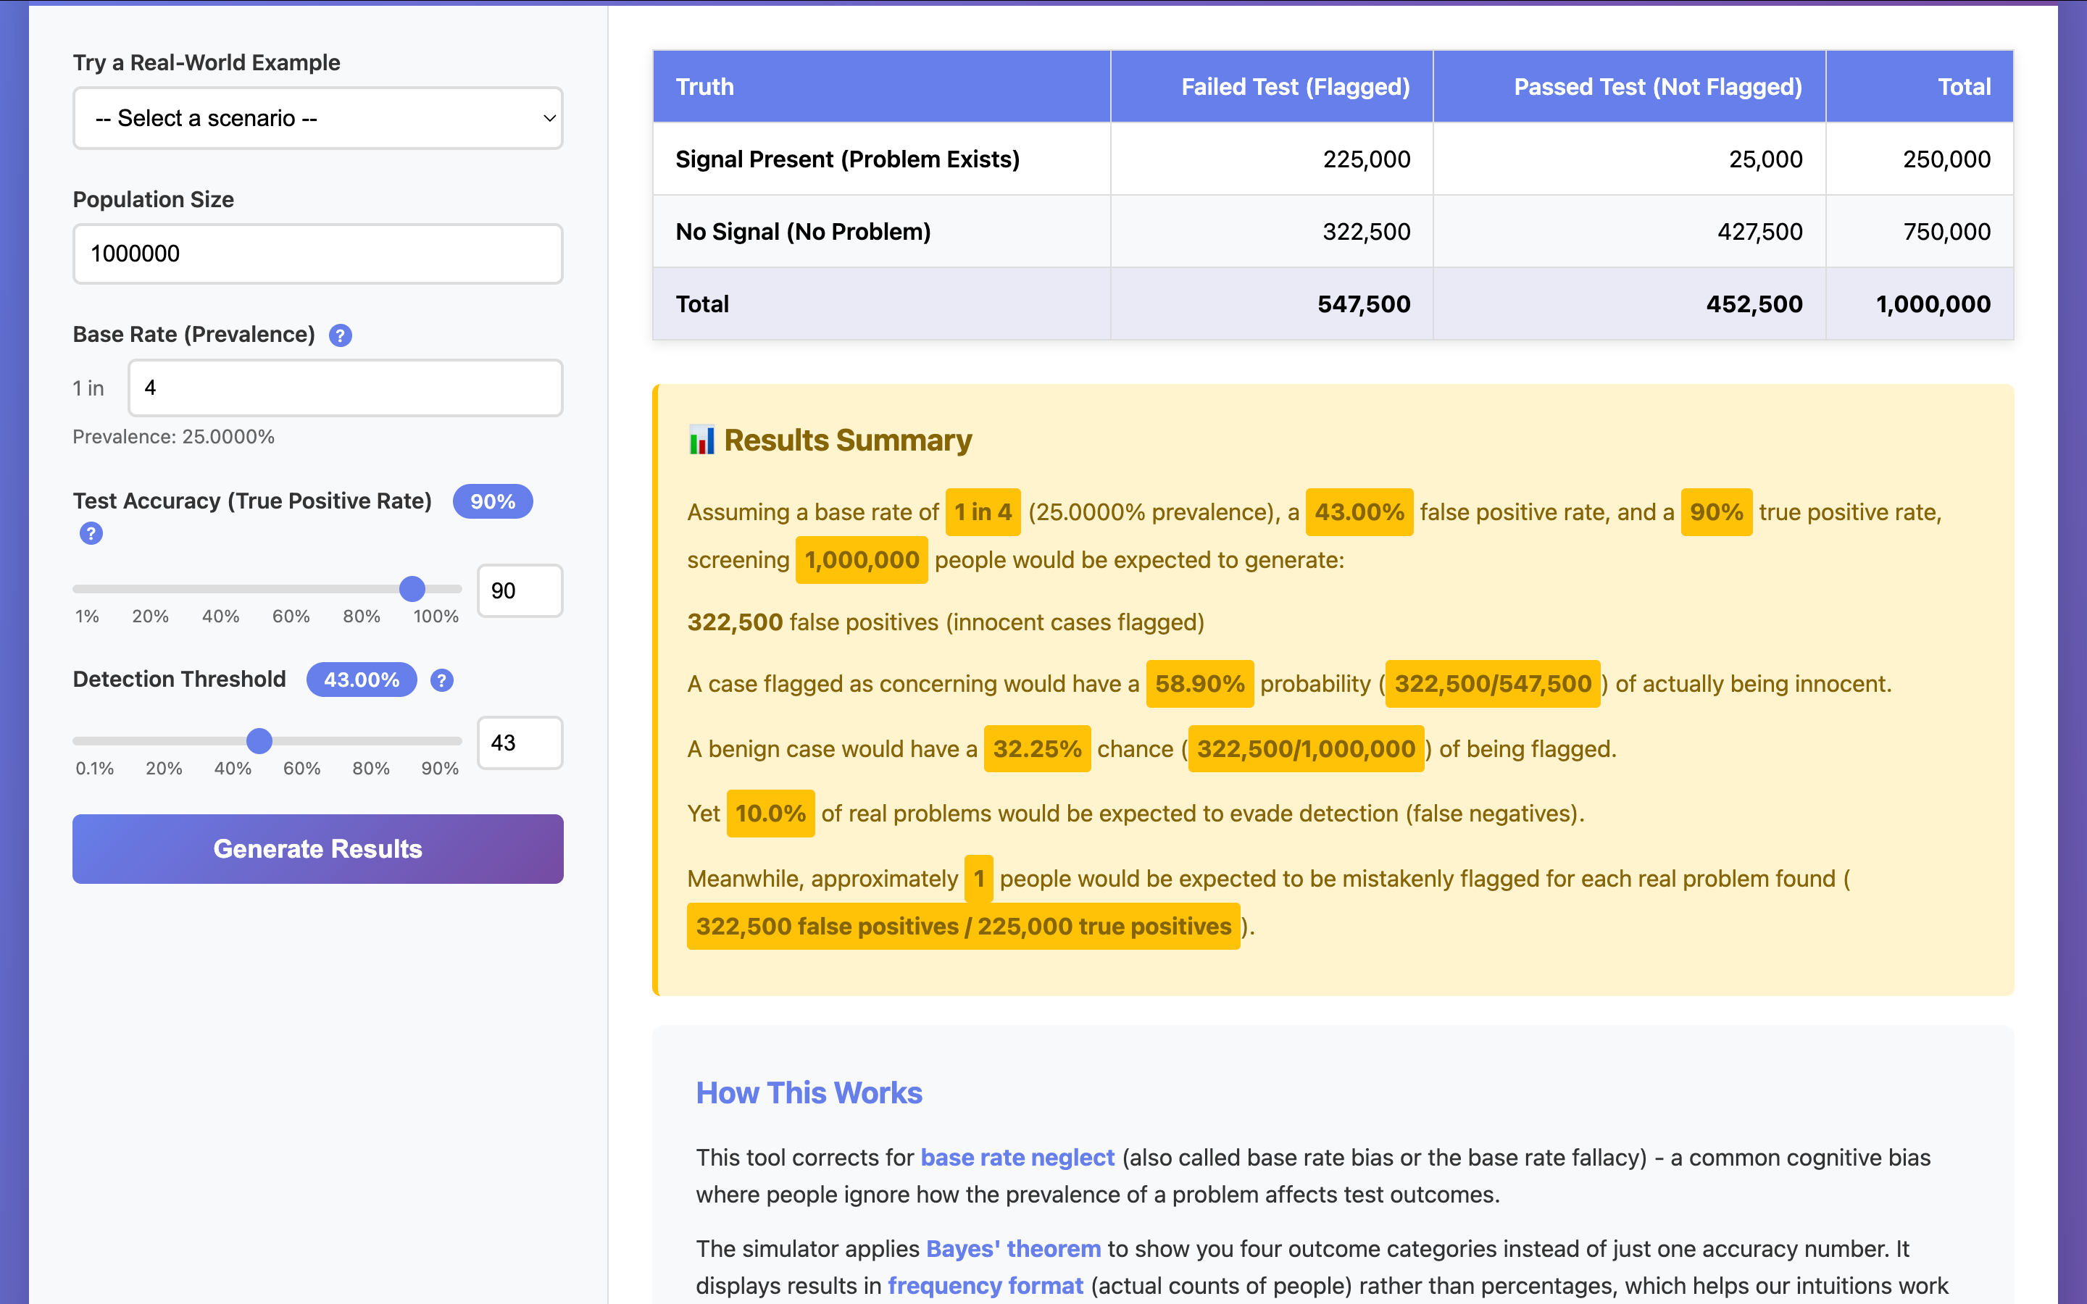Viewport: 2087px width, 1304px height.
Task: Click the bar chart icon beside Results Summary
Action: tap(701, 440)
